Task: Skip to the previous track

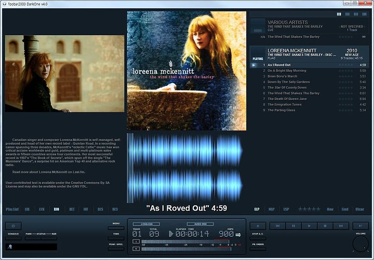Action: (277, 226)
